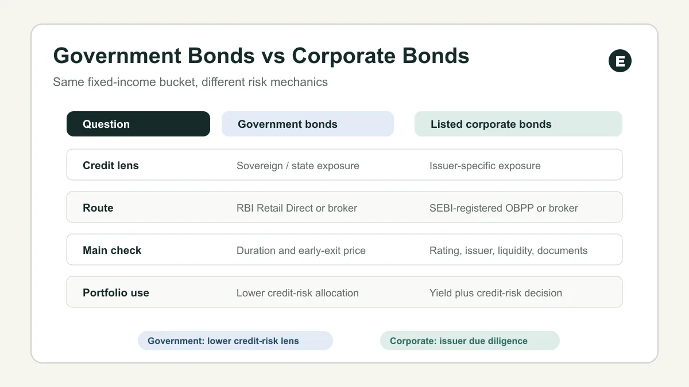Click the Government Bonds vs Corporate Bonds title

[x=261, y=56]
